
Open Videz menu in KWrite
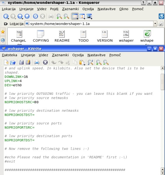(43, 55)
